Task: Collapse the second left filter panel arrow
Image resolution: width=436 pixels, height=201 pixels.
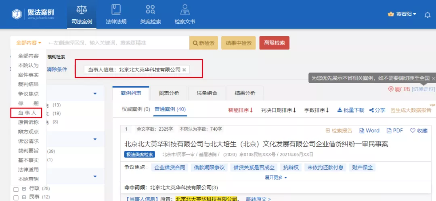Action: (x=95, y=139)
